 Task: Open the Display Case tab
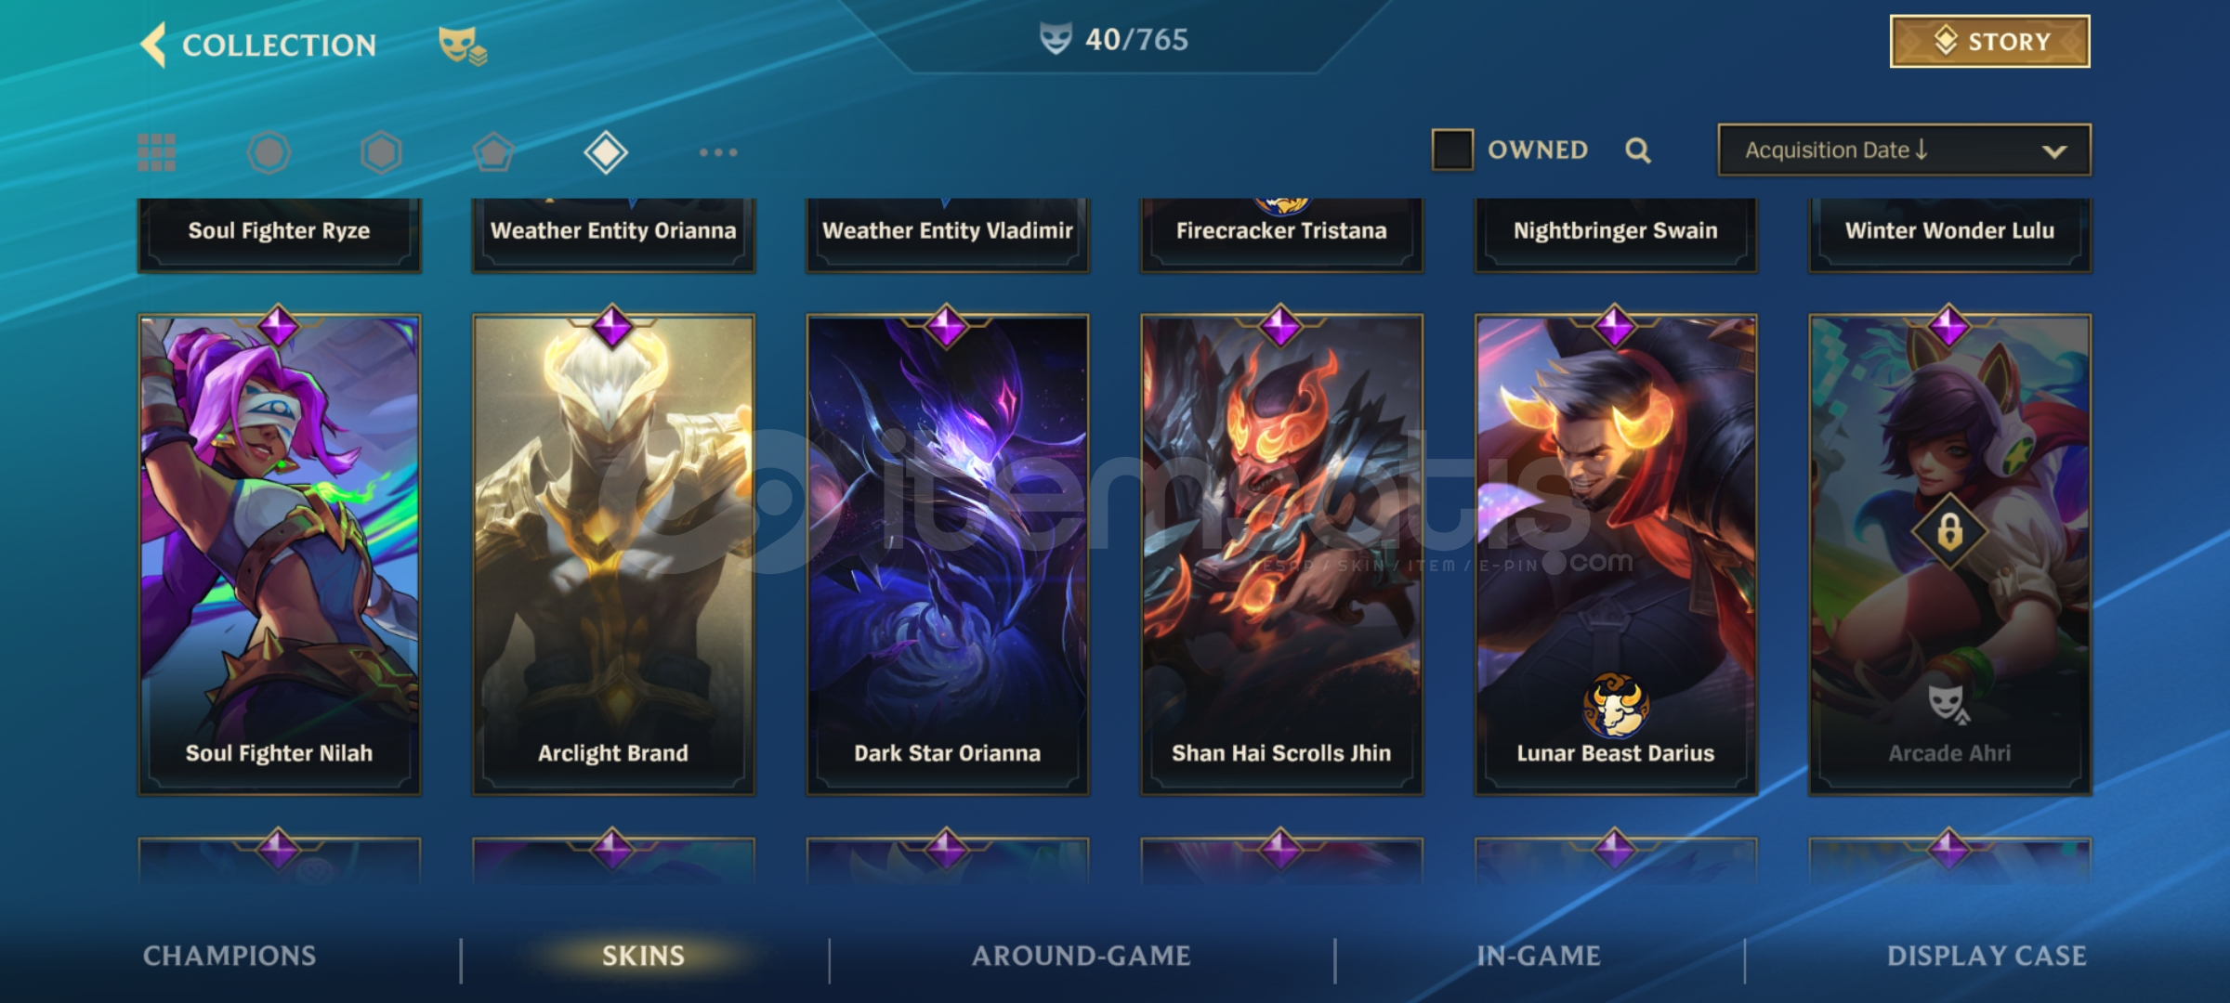[1987, 956]
